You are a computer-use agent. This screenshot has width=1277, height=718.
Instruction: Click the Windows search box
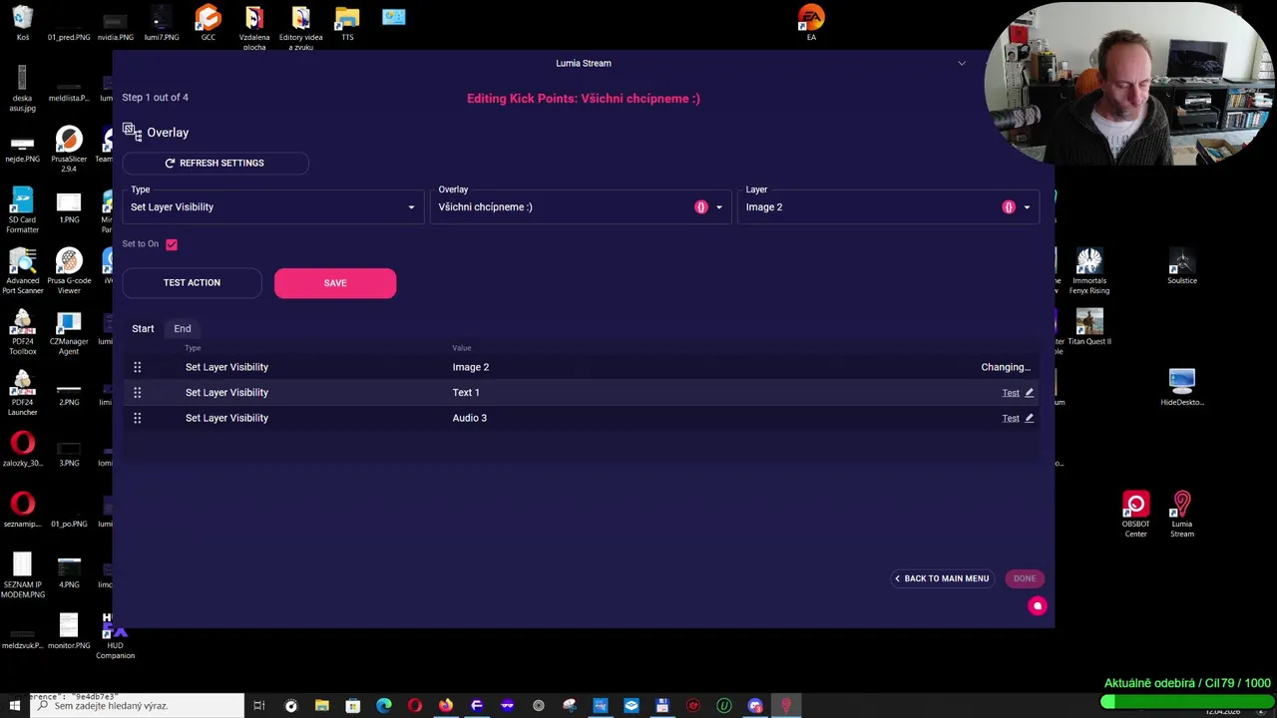[x=137, y=706]
